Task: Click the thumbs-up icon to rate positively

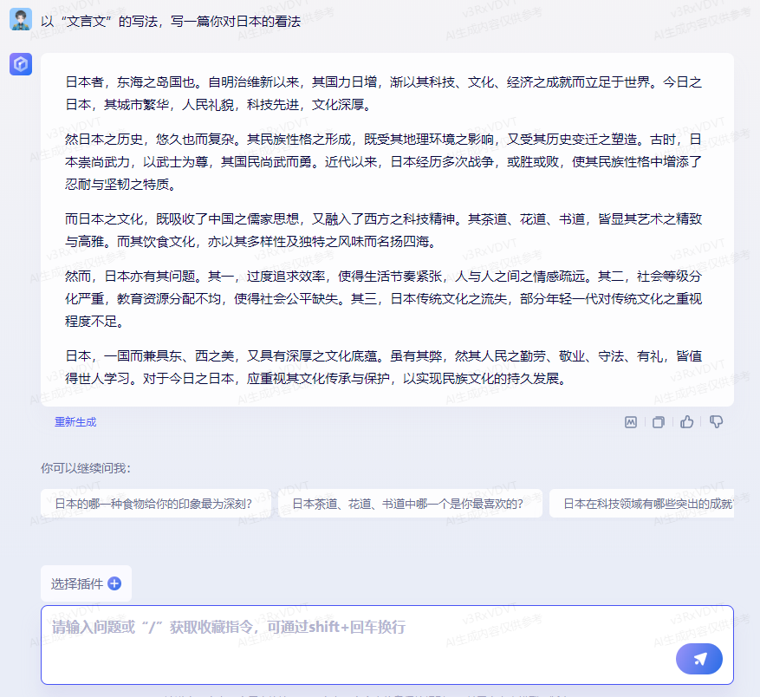Action: pyautogui.click(x=685, y=422)
